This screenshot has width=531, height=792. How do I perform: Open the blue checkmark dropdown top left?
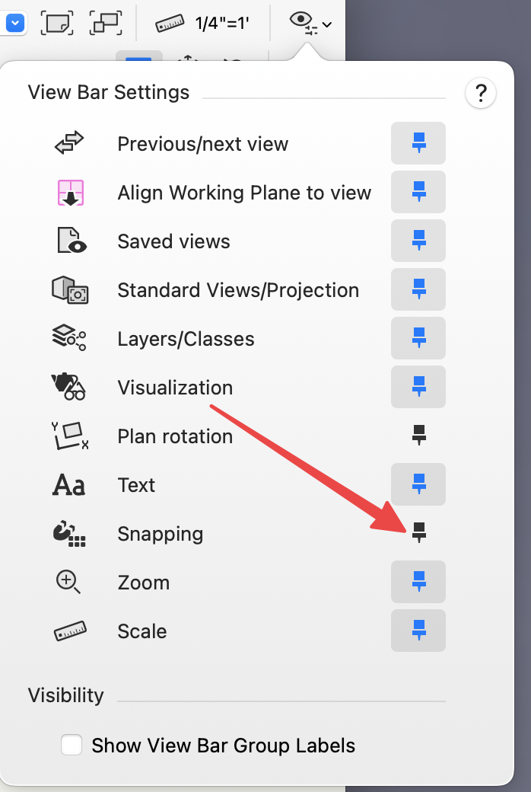point(14,21)
